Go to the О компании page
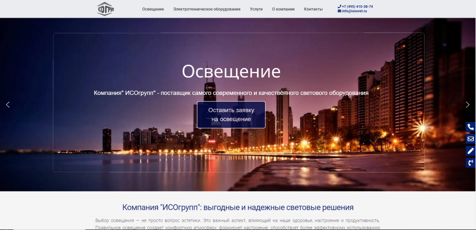Viewport: 476px width, 230px height. pos(283,9)
